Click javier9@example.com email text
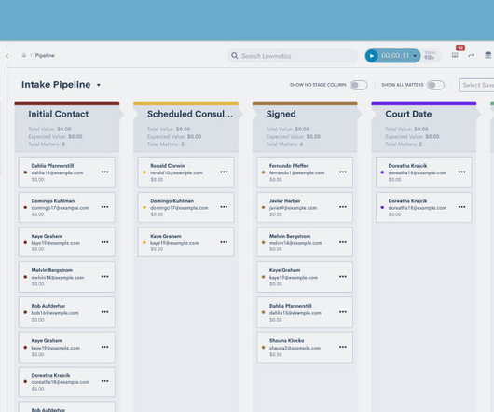This screenshot has width=494, height=412. (293, 208)
